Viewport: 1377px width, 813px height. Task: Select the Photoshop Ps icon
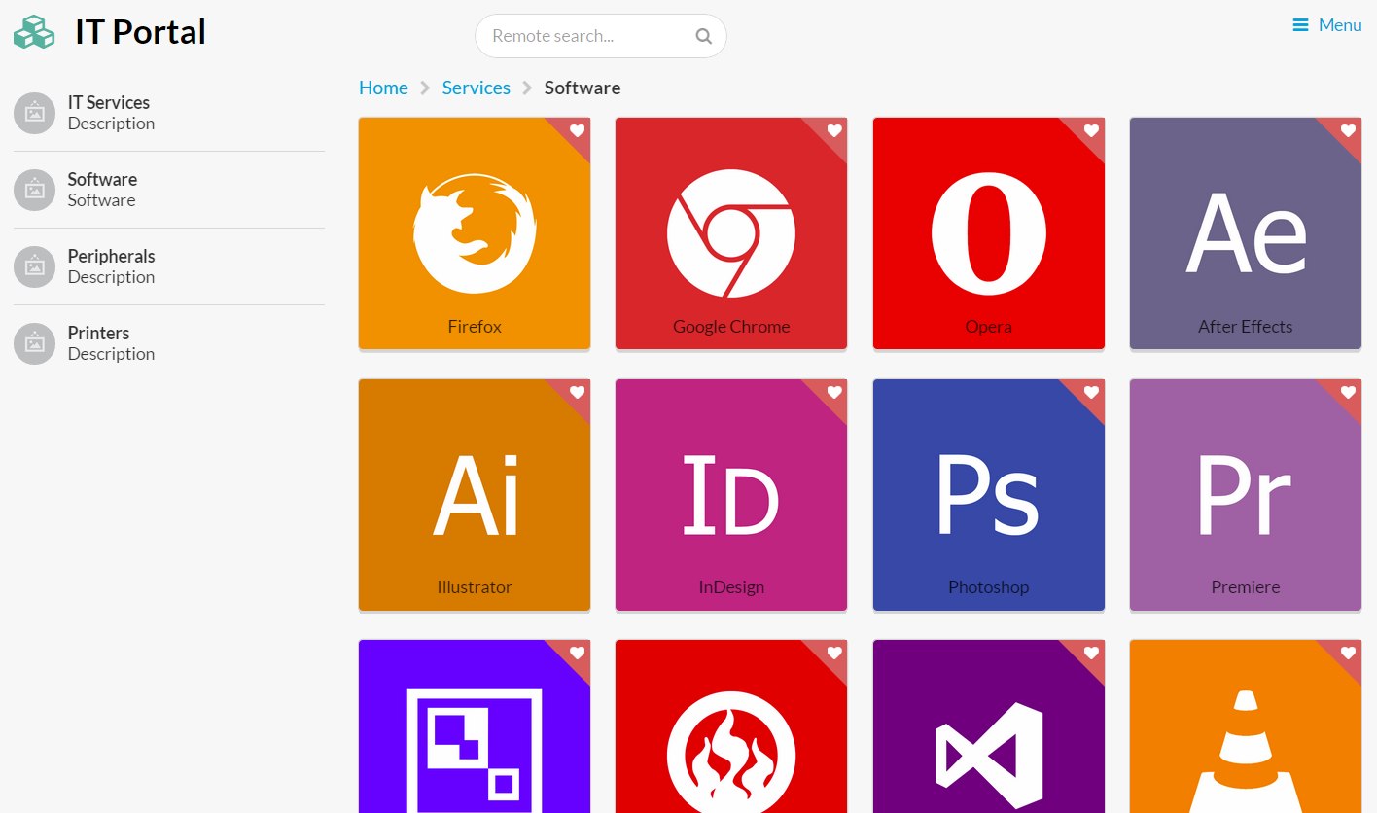988,496
